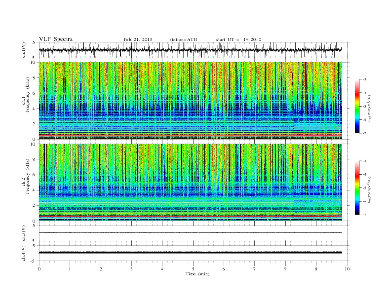Click ch.2 color bar tick "-4"

tap(364, 174)
